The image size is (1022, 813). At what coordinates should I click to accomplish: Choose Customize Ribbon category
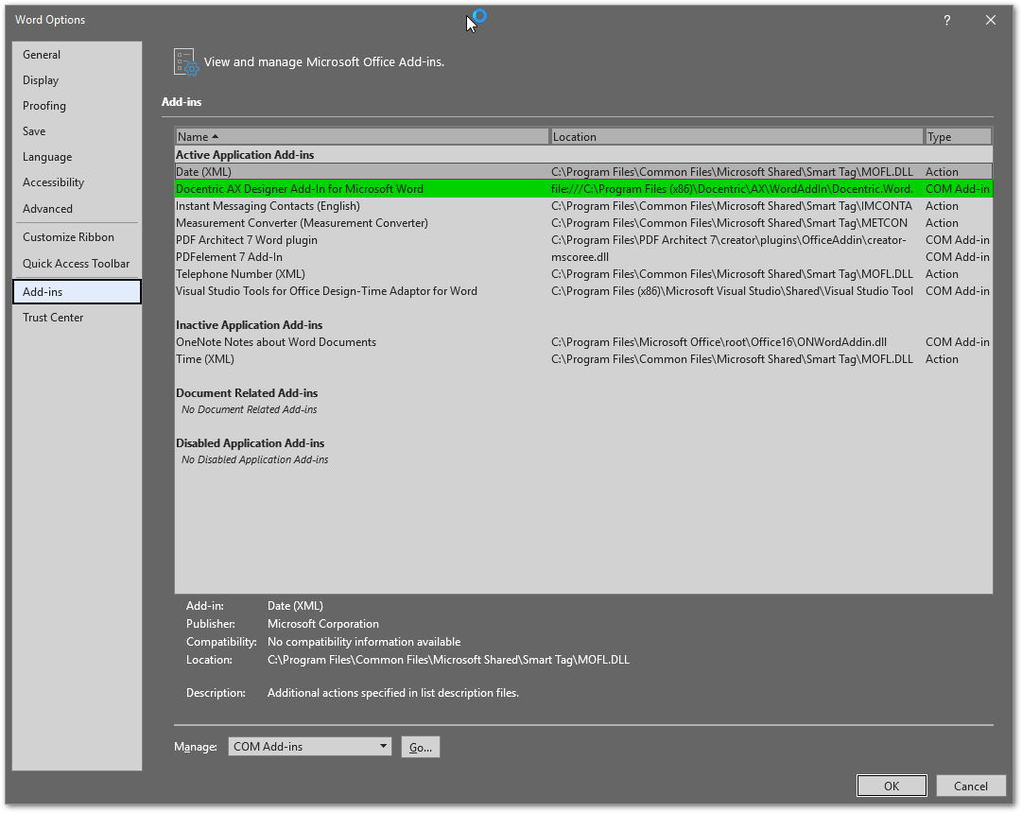(77, 237)
